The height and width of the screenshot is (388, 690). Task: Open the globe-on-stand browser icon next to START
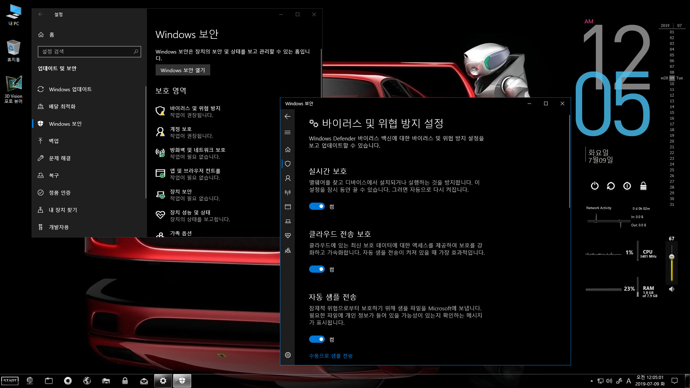[x=30, y=381]
